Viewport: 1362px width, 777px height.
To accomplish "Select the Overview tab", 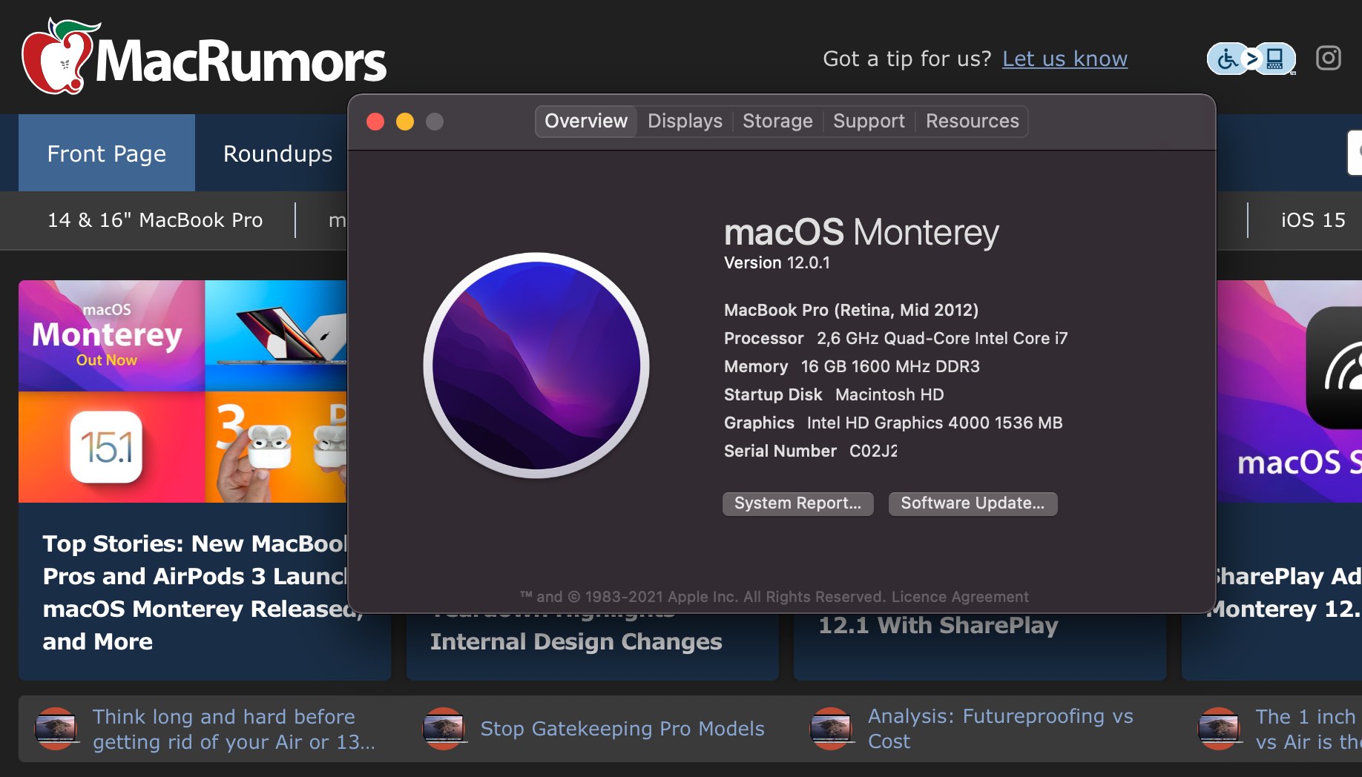I will click(x=586, y=121).
